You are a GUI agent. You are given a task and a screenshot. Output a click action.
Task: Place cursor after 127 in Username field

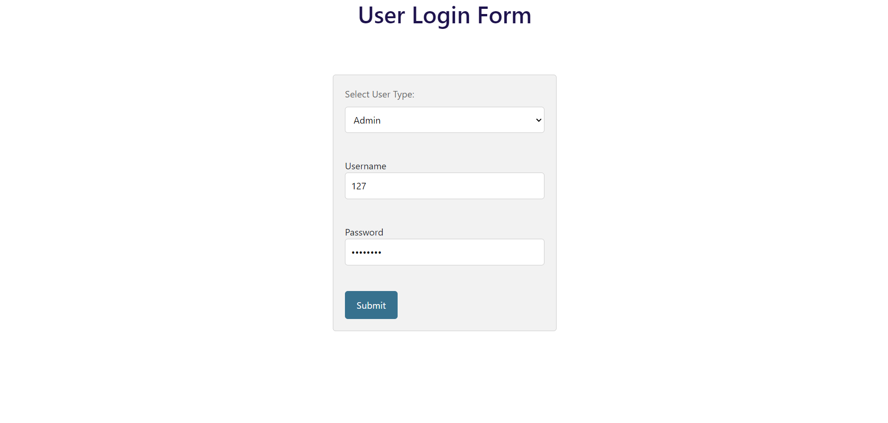367,186
